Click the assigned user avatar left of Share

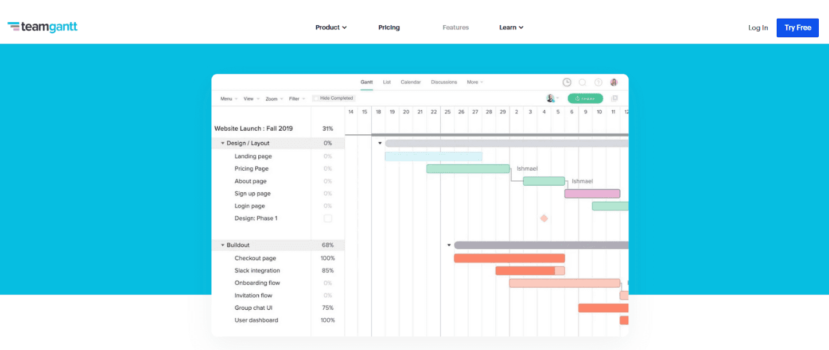pyautogui.click(x=549, y=98)
